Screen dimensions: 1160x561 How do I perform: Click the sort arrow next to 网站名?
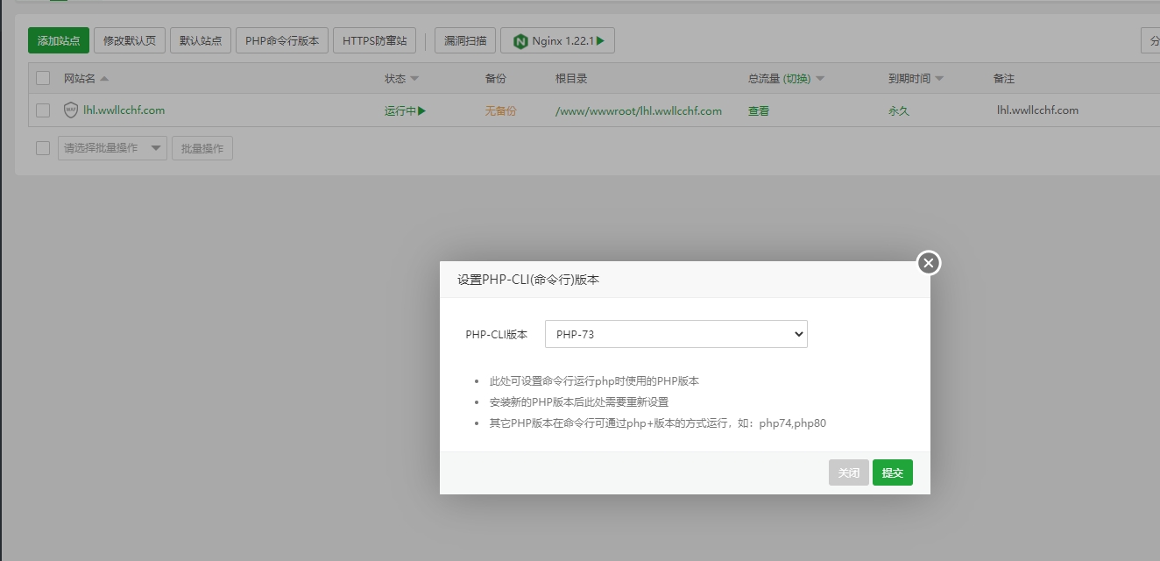point(104,79)
